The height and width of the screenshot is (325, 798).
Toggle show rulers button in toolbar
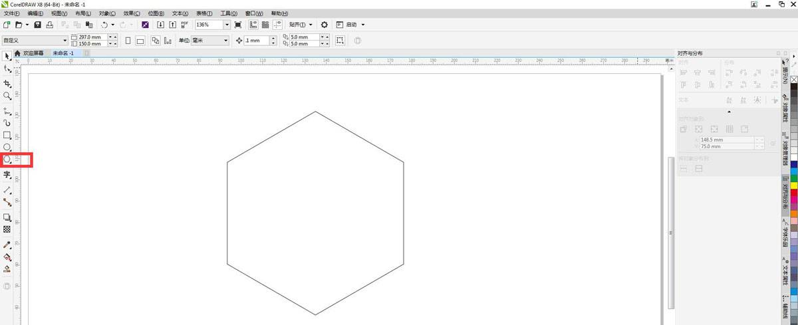coord(253,25)
